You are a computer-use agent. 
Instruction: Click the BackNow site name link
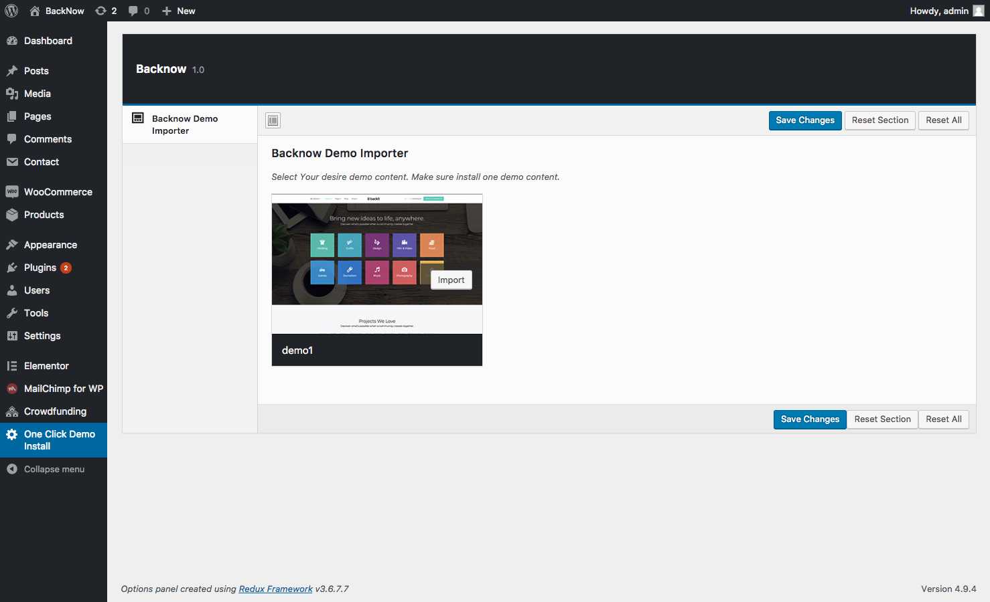pos(65,11)
